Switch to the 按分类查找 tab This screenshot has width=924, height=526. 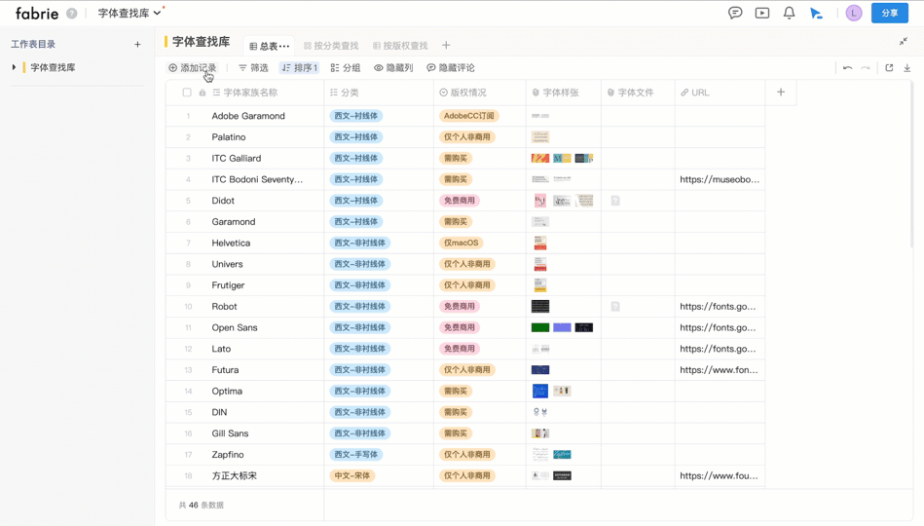pyautogui.click(x=331, y=46)
